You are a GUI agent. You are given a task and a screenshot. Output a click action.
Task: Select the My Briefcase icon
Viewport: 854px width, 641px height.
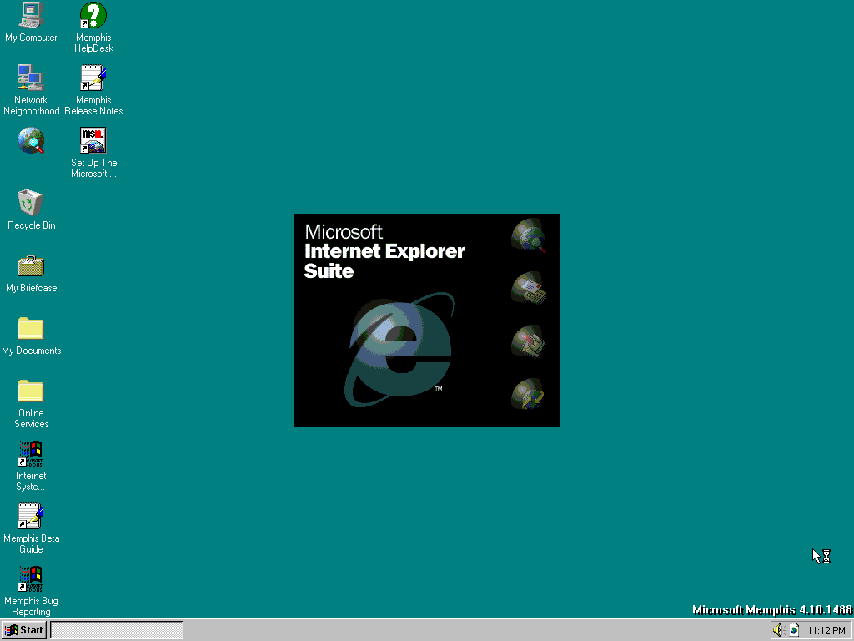tap(31, 266)
